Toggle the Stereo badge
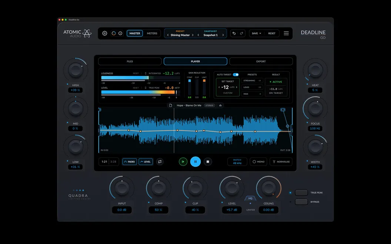This screenshot has height=244, width=391. click(210, 105)
